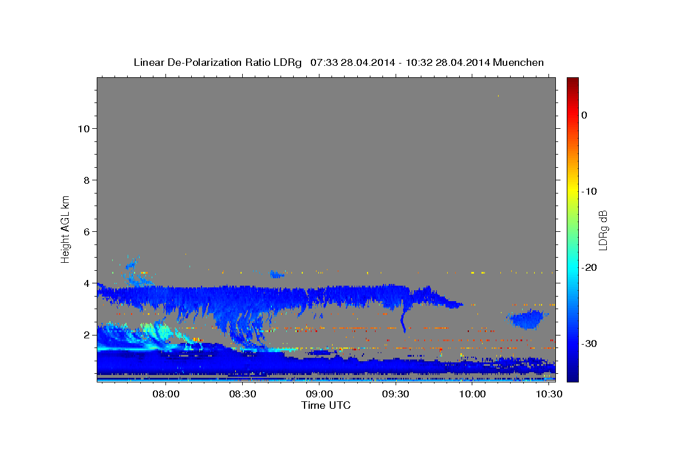This screenshot has width=687, height=458.
Task: Click the colorbar label "0"
Action: 584,115
